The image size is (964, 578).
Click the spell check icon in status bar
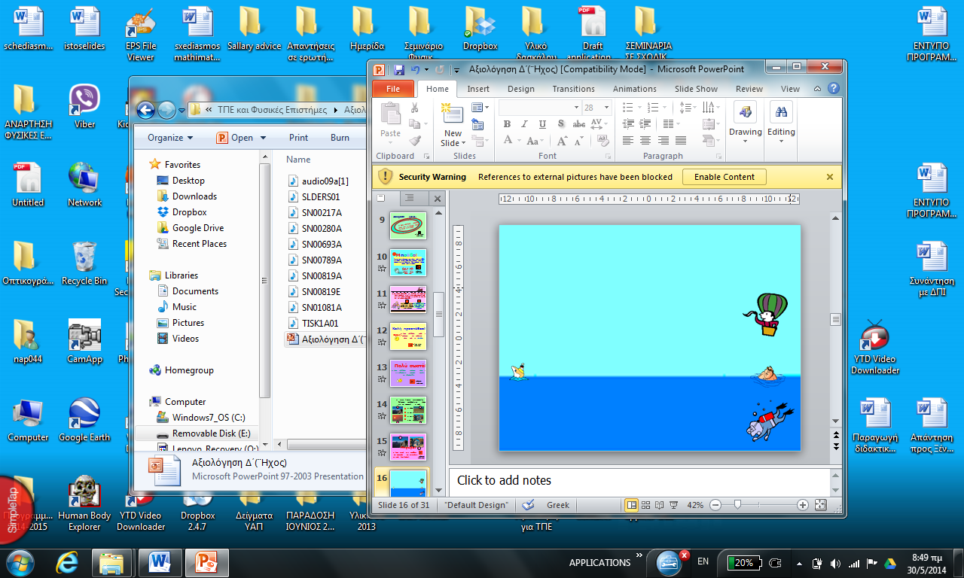point(528,505)
